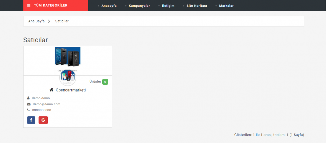
Task: Click the breadcrumb chevron separator arrow
Action: pyautogui.click(x=49, y=21)
